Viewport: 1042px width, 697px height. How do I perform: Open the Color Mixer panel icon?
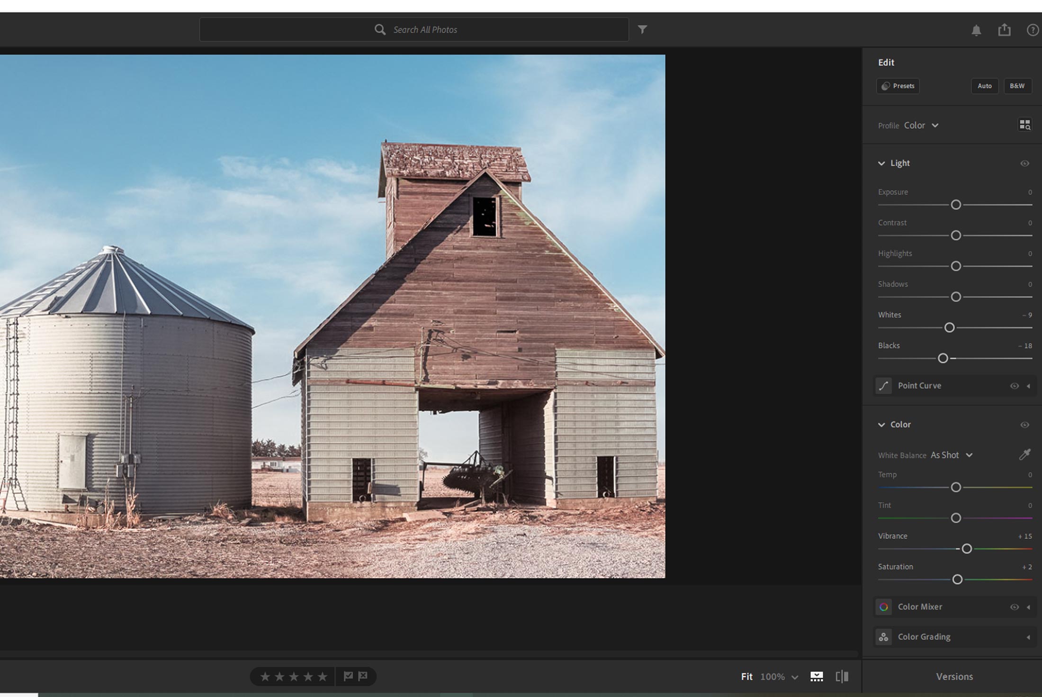(x=884, y=607)
